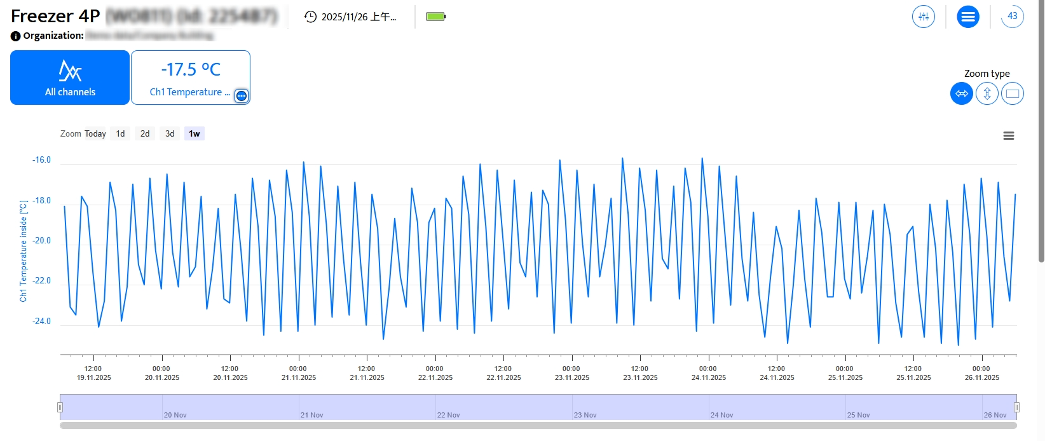Click the navigator left range handle
This screenshot has height=441, width=1045.
coord(60,407)
